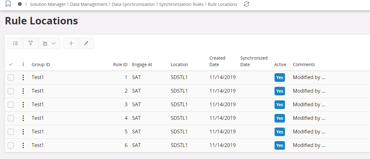Viewport: 370px width, 159px height.
Task: Check the row with Rule ID 6
Action: pos(11,145)
